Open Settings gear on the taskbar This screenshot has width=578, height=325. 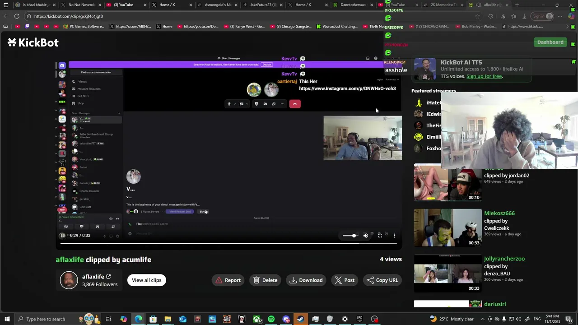click(345, 319)
